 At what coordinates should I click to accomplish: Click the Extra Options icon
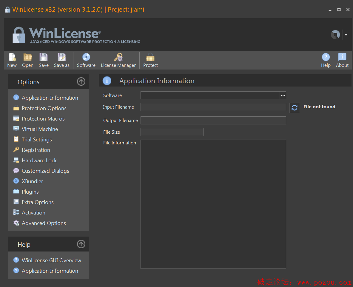click(16, 202)
